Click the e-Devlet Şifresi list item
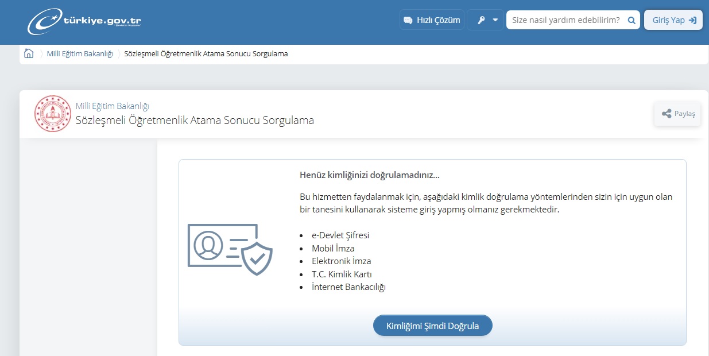 point(340,235)
